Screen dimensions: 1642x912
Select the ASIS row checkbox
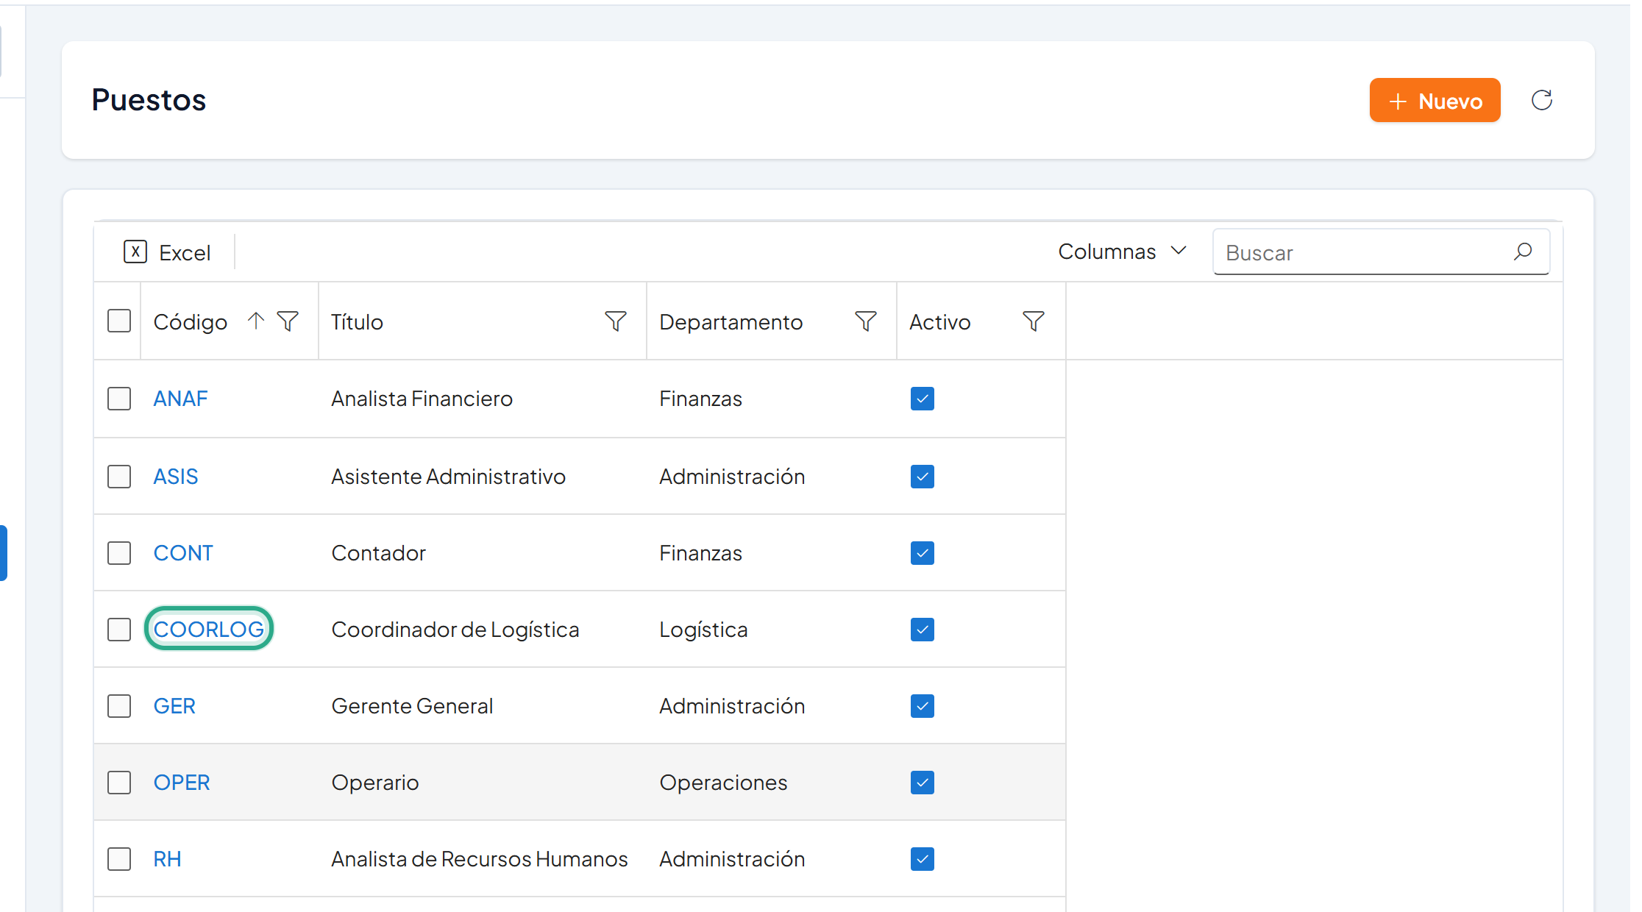pyautogui.click(x=119, y=477)
